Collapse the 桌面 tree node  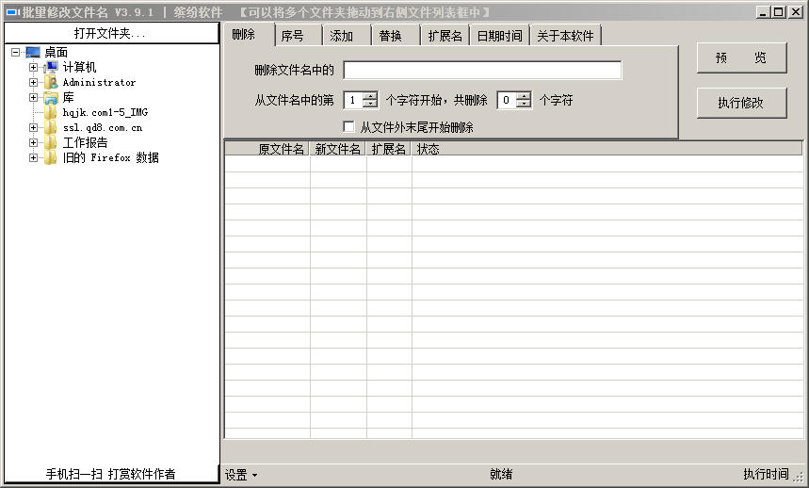tap(16, 53)
